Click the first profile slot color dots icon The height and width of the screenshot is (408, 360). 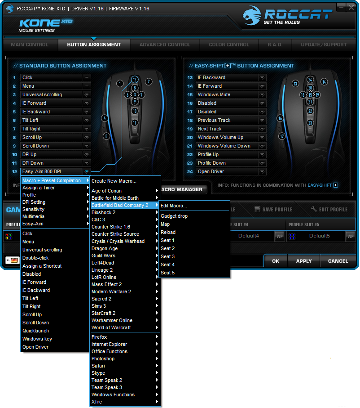[x=9, y=236]
